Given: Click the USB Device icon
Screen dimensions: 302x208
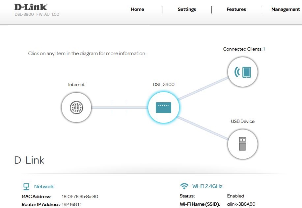Looking at the screenshot, I should 243,144.
